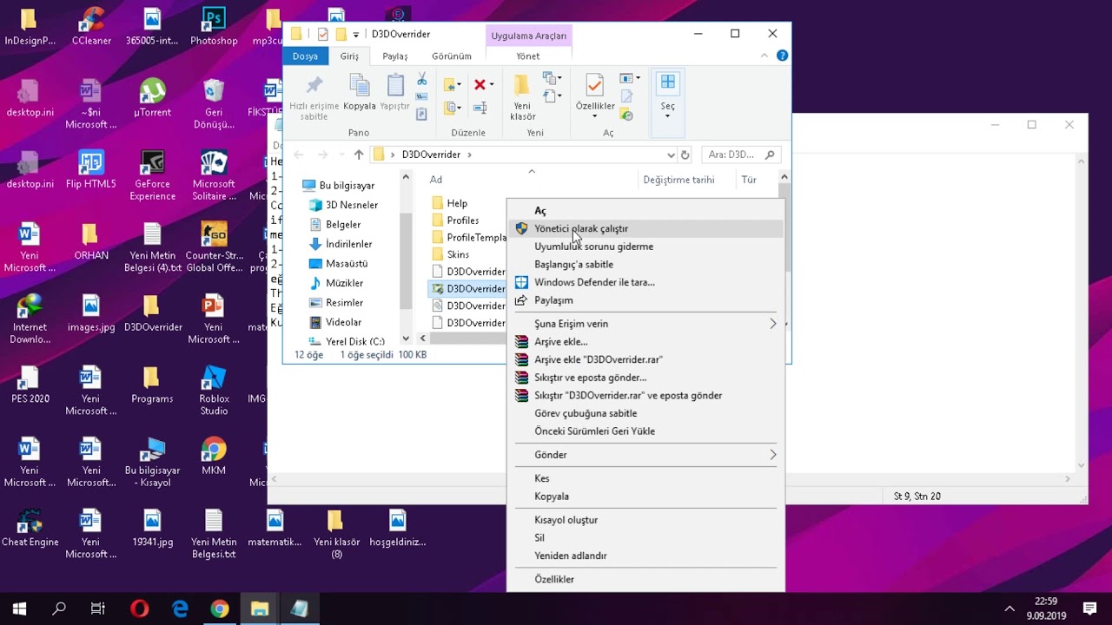Expand the Şuna Erişim verin submenu
Screen dimensions: 1112x625
tap(646, 324)
